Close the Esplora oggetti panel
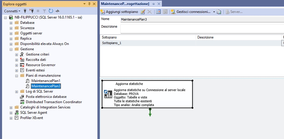284x139 pixels. [x=94, y=4]
